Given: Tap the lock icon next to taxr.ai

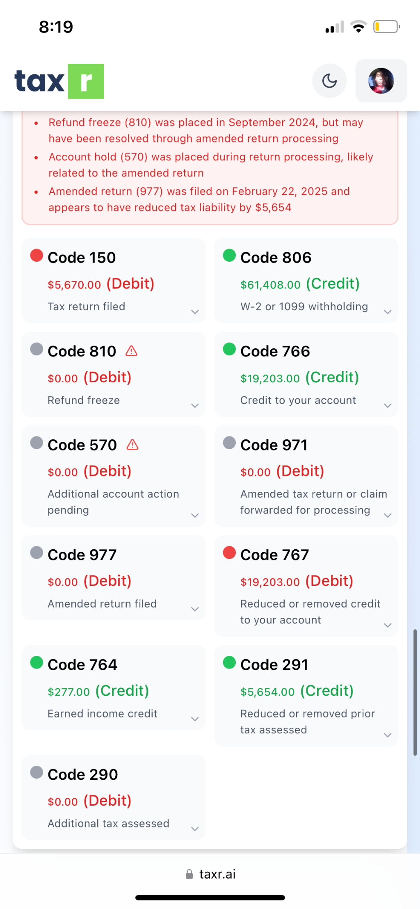Looking at the screenshot, I should coord(189,874).
